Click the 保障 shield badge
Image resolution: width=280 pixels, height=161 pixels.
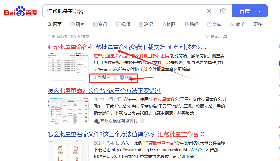pyautogui.click(x=126, y=77)
